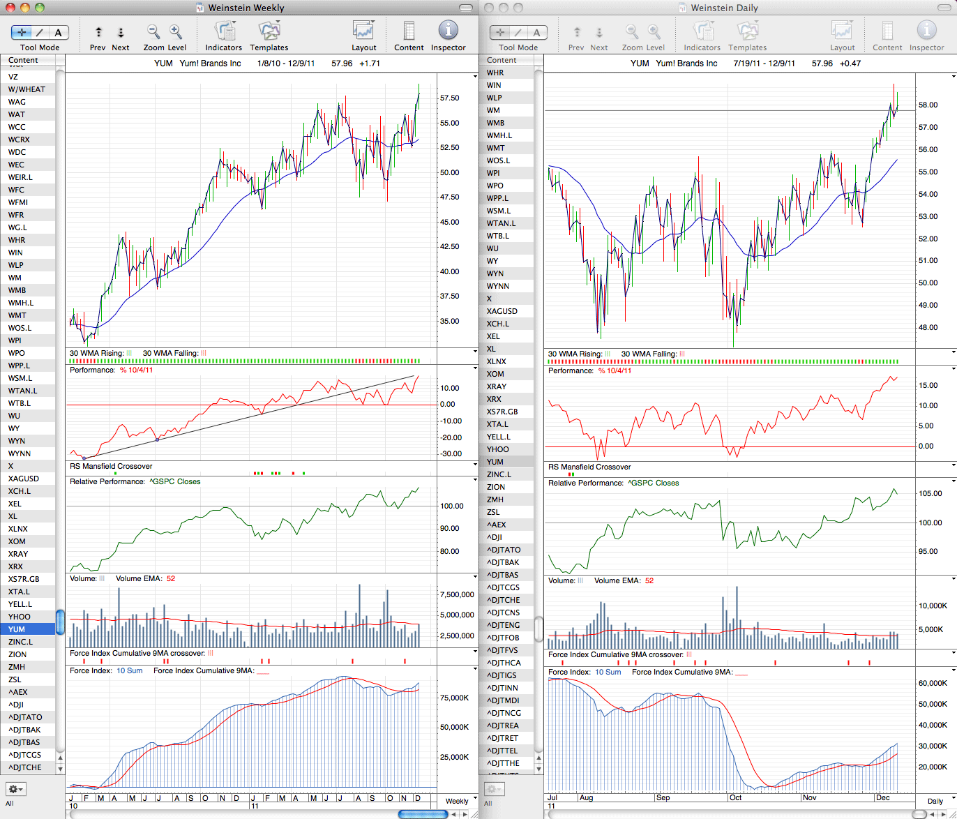Hide toolbar using Daily window pill button
This screenshot has width=957, height=819.
pyautogui.click(x=945, y=8)
